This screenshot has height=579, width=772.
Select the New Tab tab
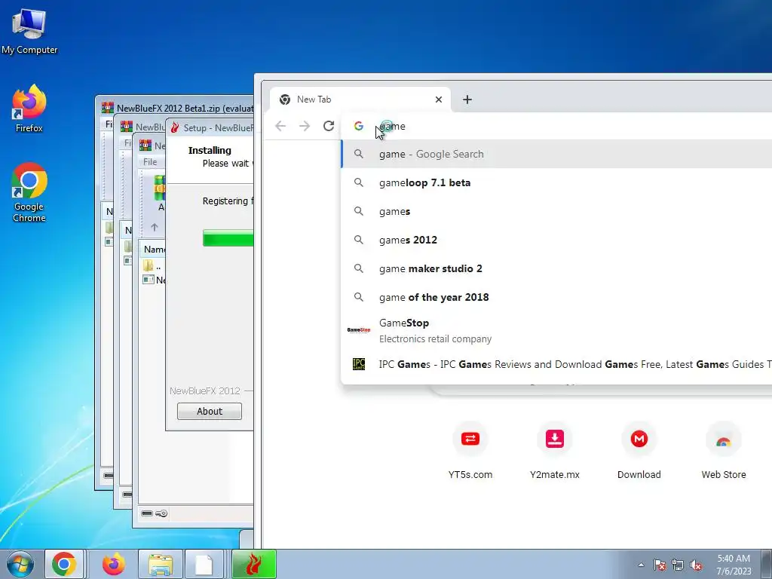360,100
